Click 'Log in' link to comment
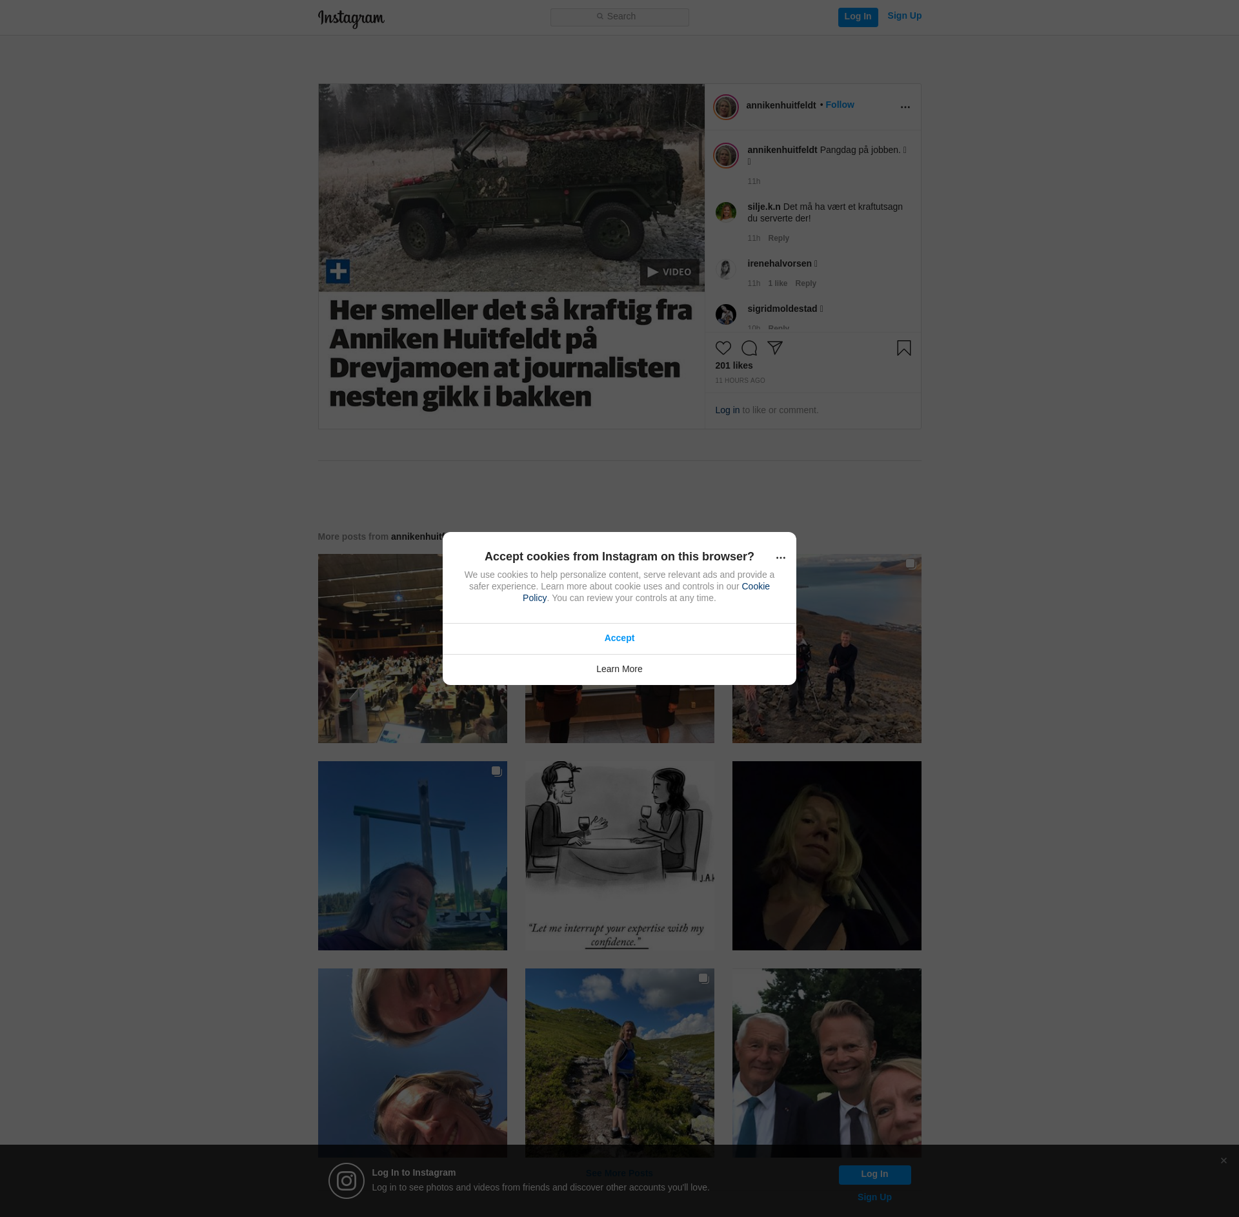The image size is (1239, 1217). point(727,410)
